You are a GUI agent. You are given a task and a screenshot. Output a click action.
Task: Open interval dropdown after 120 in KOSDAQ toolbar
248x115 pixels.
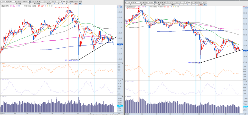coord(184,2)
